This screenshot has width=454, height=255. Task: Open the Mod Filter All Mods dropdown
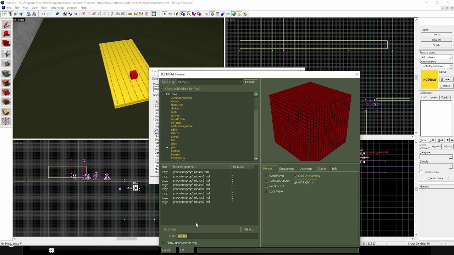click(209, 82)
